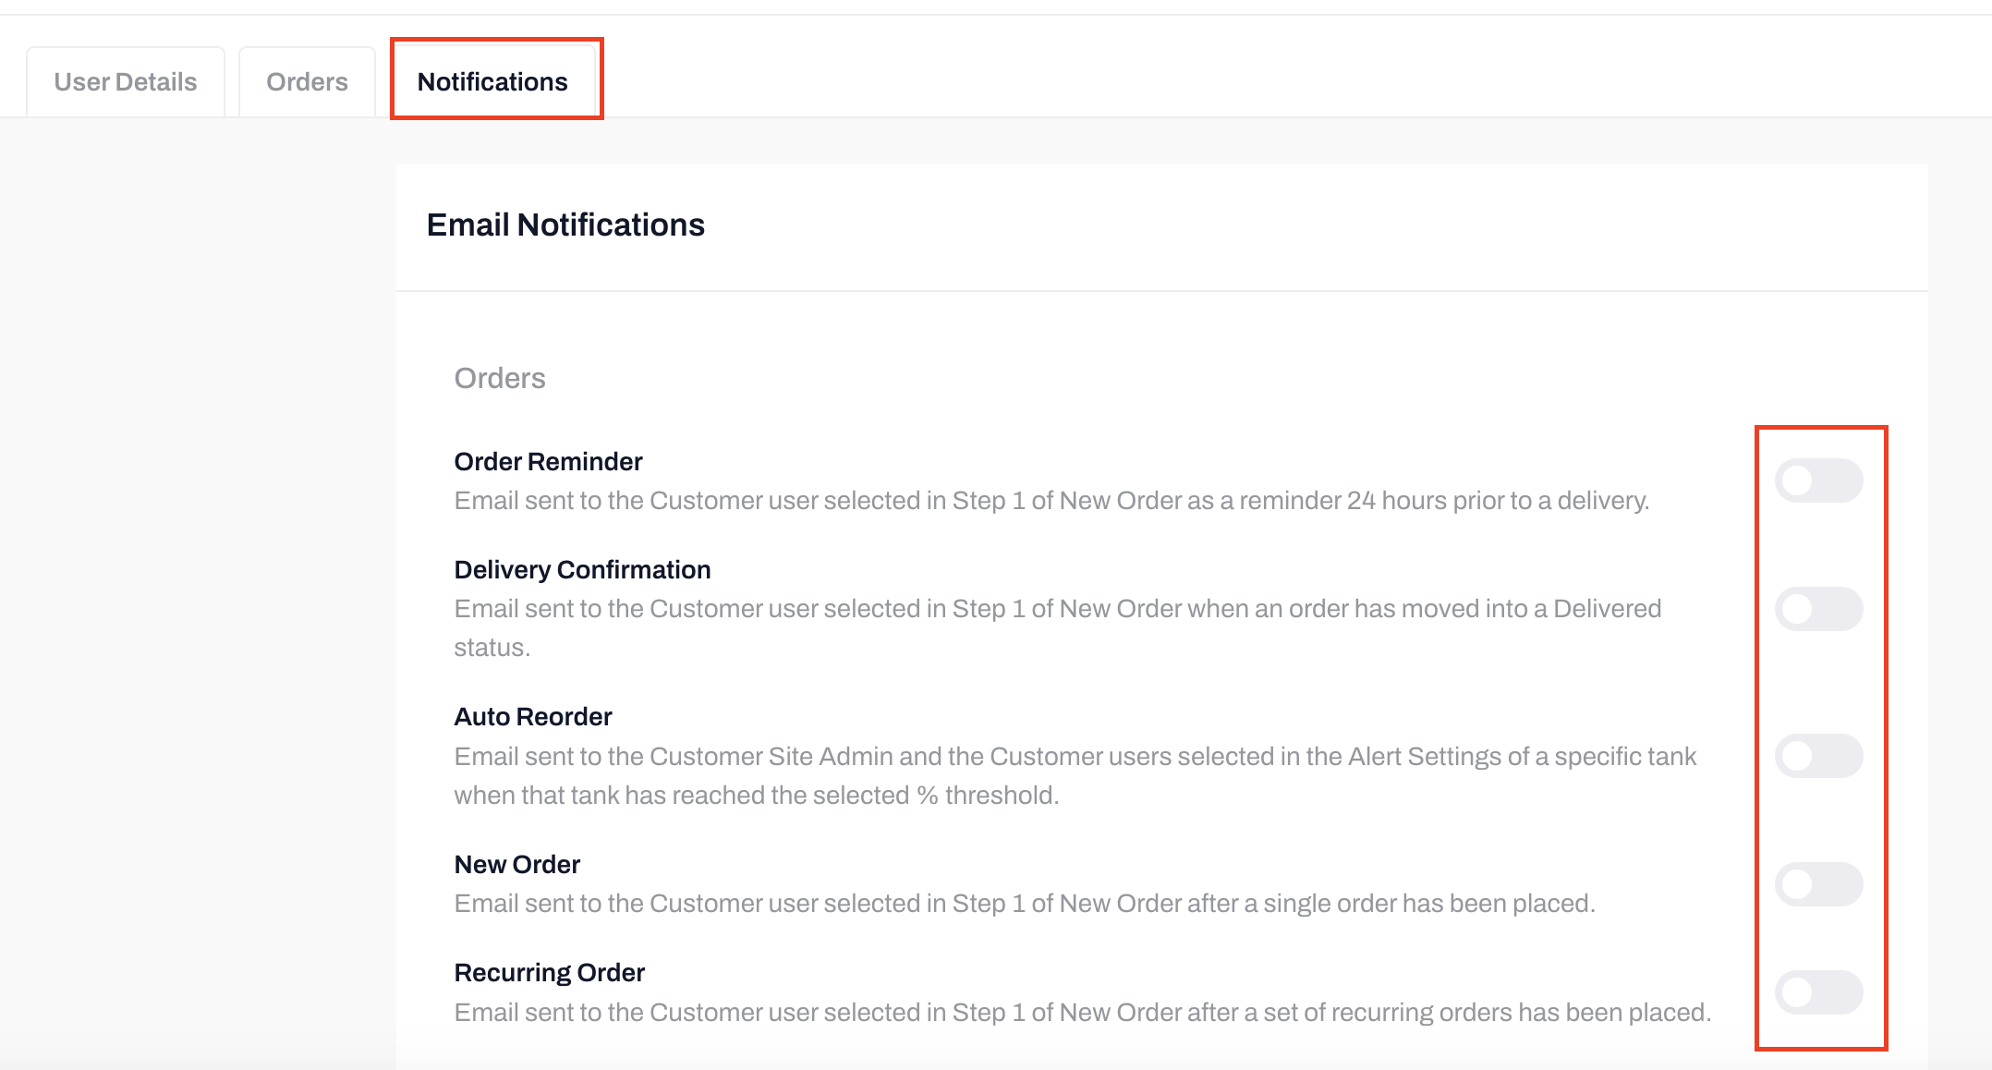Click the Recurring Order label
This screenshot has height=1070, width=1992.
pyautogui.click(x=549, y=972)
